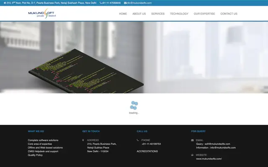Open the OUR EXPERTISE menu item

(204, 14)
